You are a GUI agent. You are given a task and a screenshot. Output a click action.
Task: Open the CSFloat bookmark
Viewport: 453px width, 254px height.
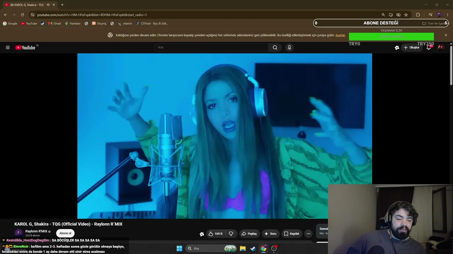point(152,24)
